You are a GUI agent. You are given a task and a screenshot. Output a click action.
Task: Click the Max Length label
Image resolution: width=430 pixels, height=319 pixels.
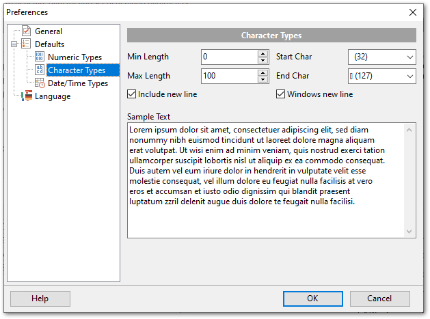pyautogui.click(x=148, y=76)
